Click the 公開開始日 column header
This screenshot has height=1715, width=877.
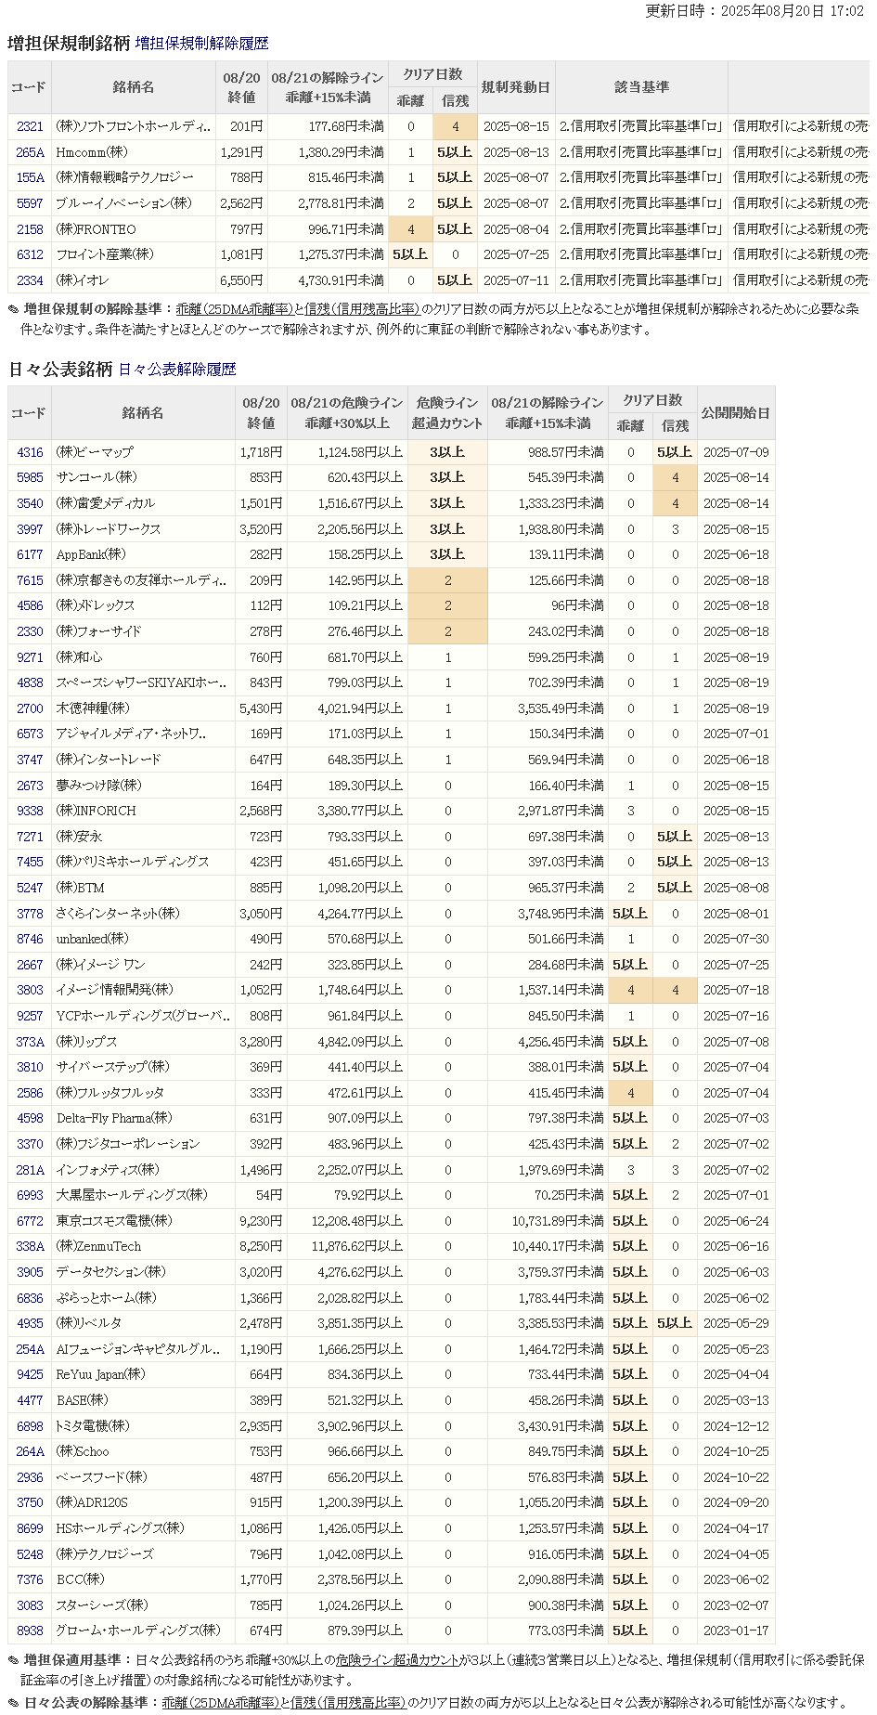point(736,413)
